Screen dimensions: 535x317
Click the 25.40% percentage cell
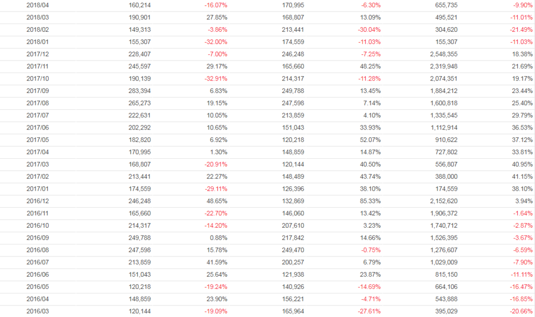pos(522,103)
